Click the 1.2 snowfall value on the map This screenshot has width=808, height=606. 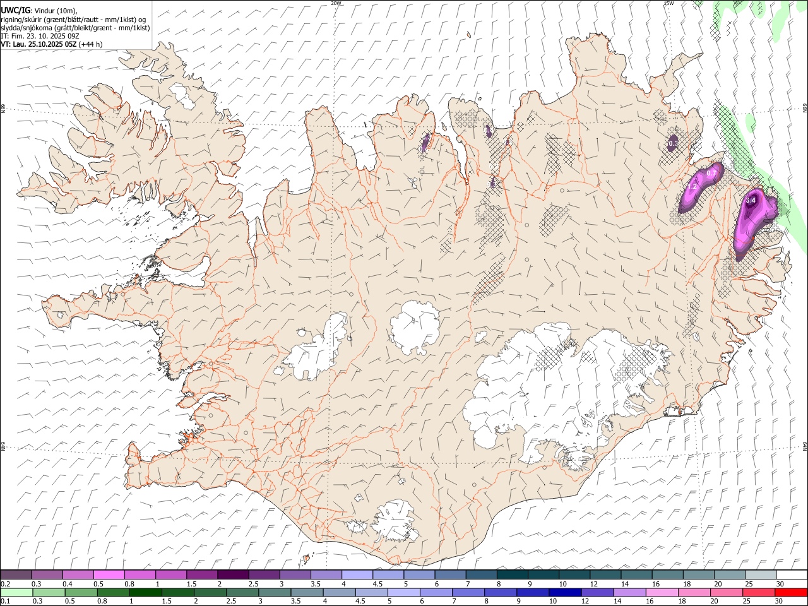(x=692, y=187)
